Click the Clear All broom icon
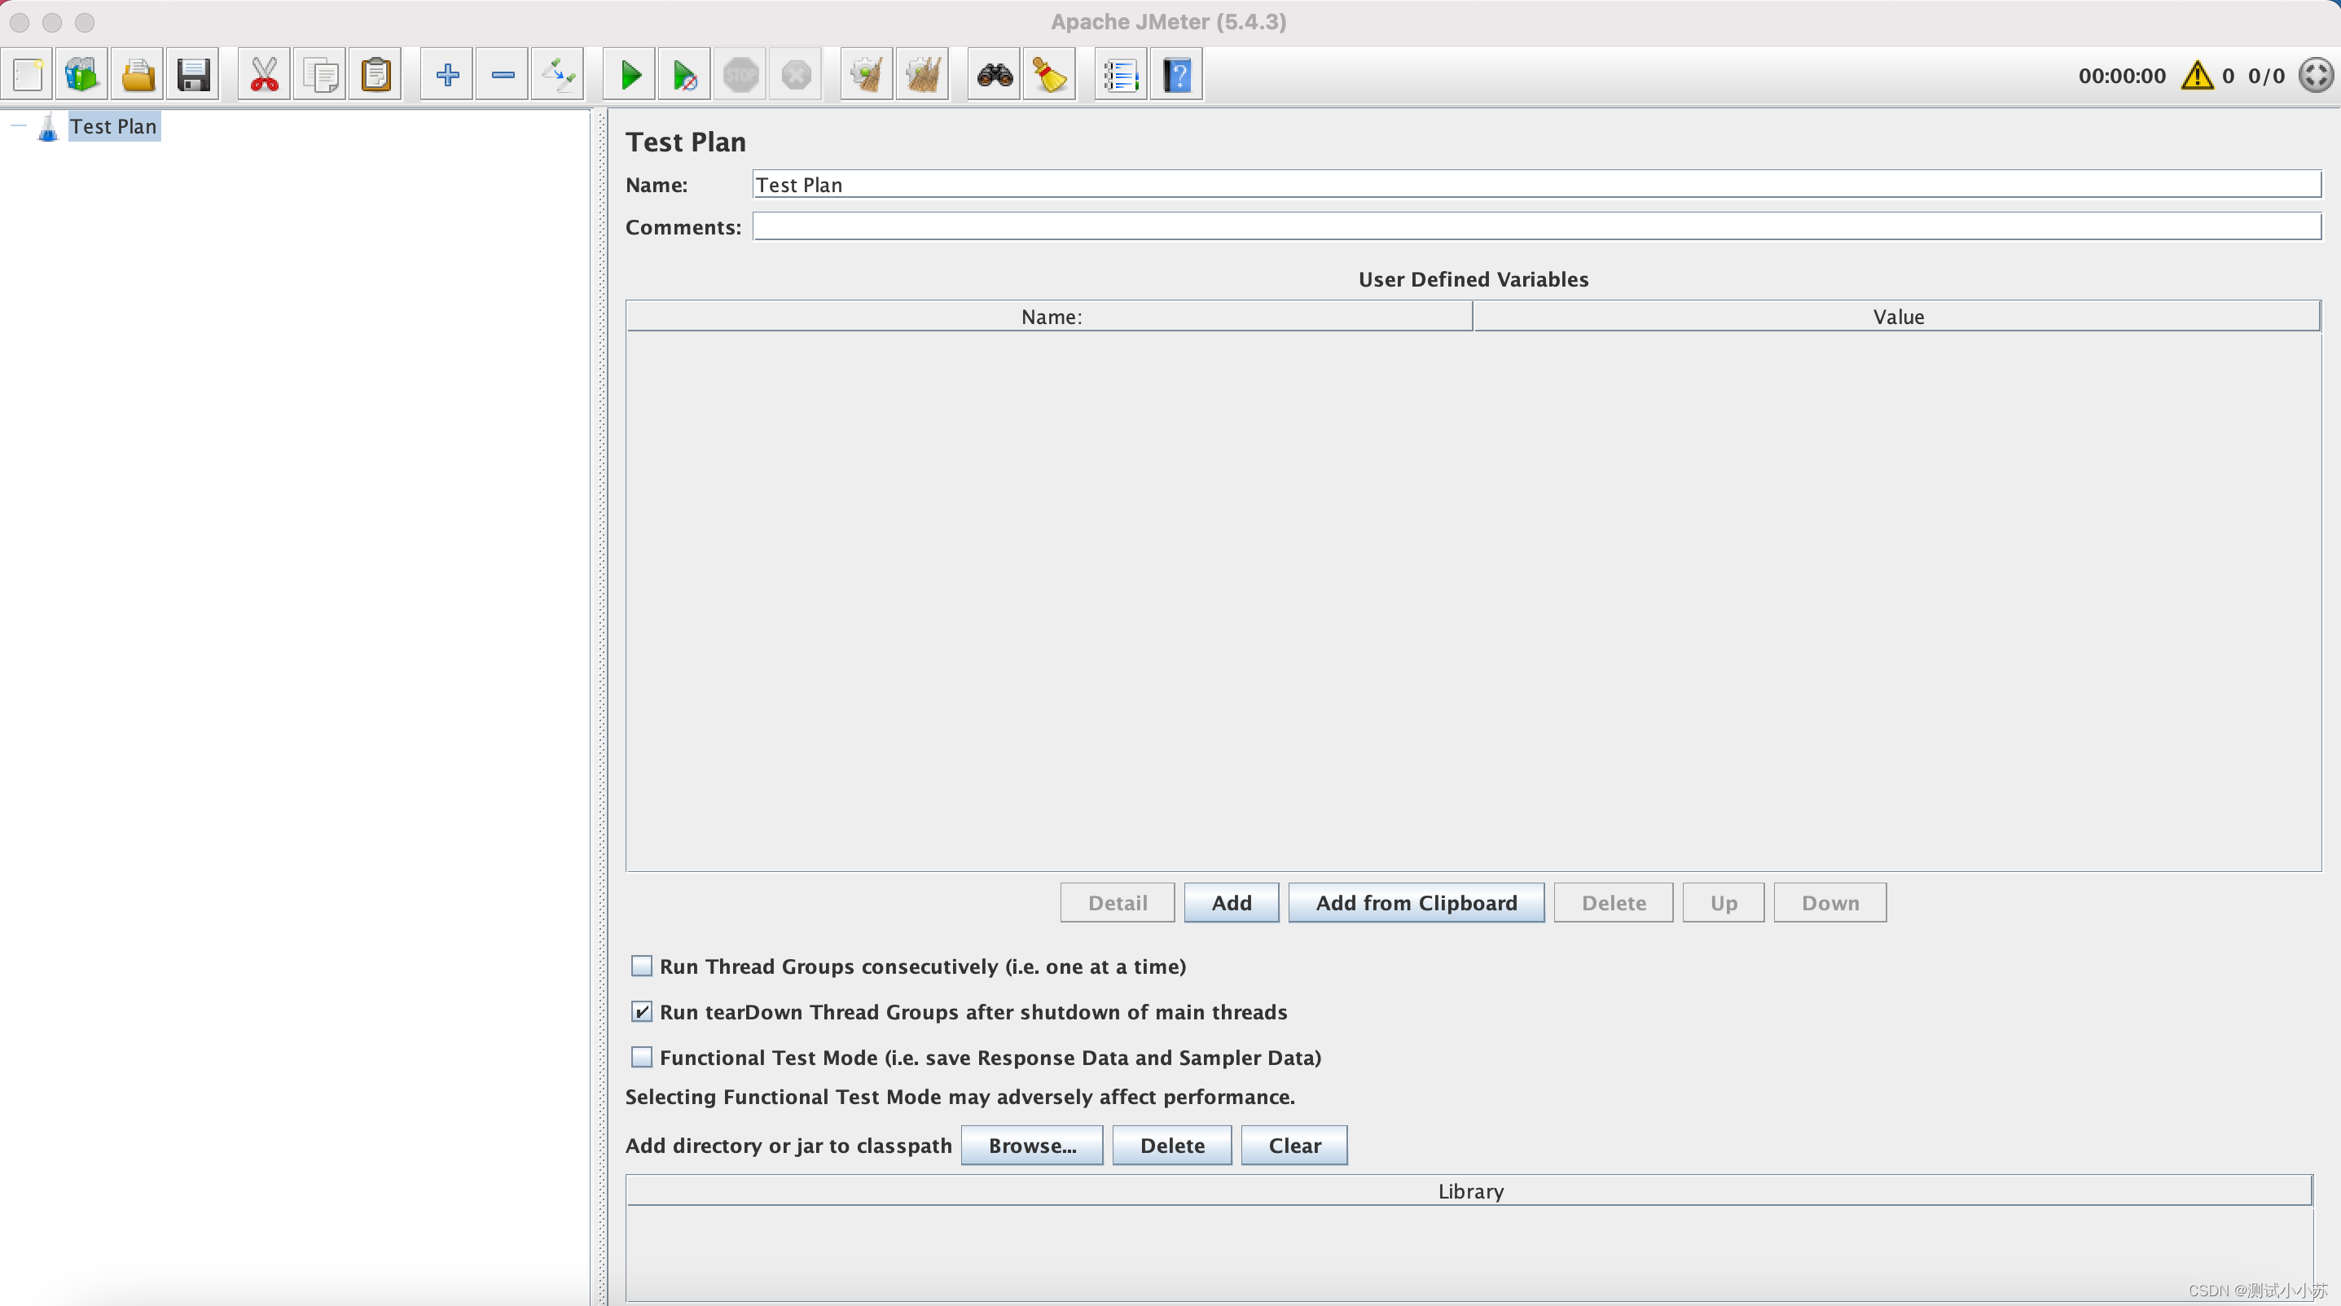Screen dimensions: 2341x1306 (x=921, y=74)
